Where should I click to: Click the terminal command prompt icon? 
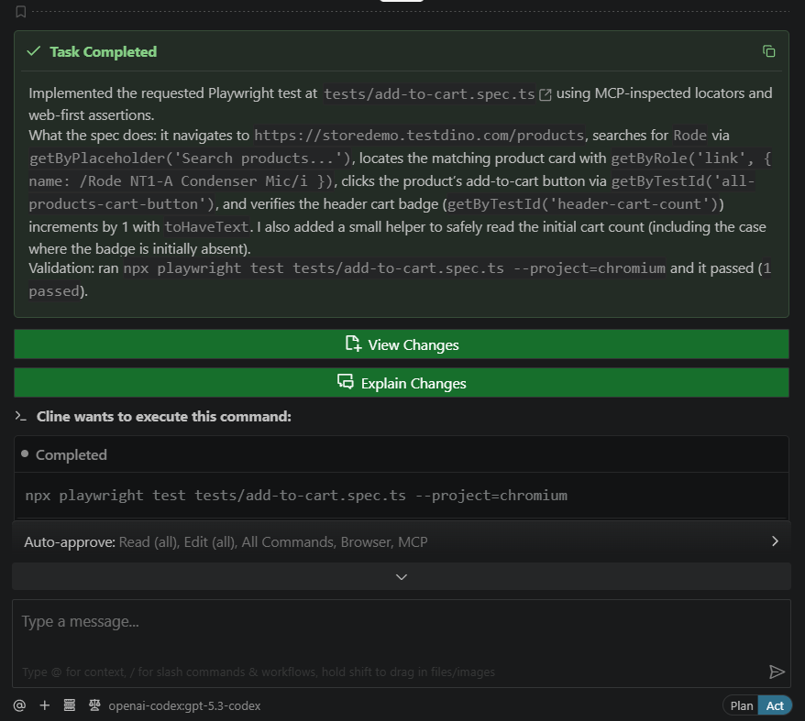[21, 417]
